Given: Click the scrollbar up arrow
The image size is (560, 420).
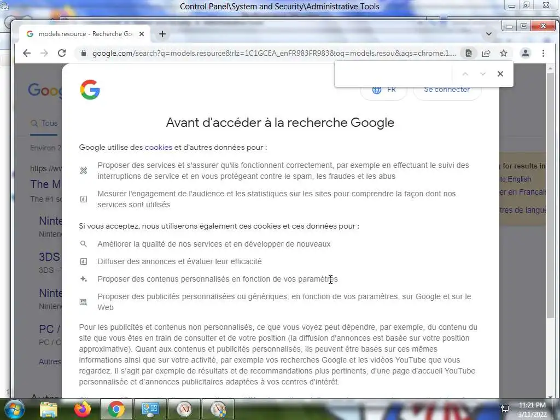Looking at the screenshot, I should click(x=550, y=68).
